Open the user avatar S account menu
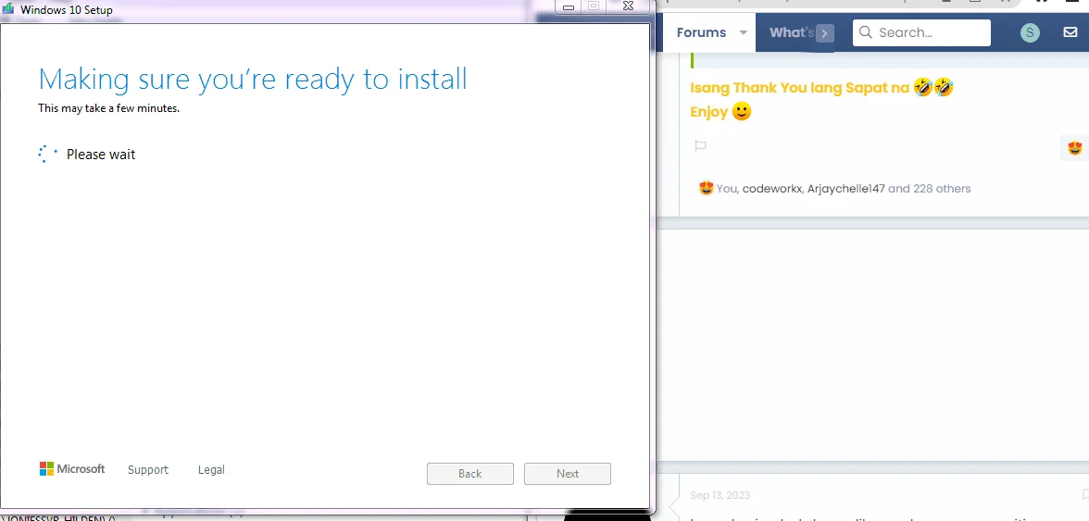Image resolution: width=1089 pixels, height=521 pixels. [1030, 32]
